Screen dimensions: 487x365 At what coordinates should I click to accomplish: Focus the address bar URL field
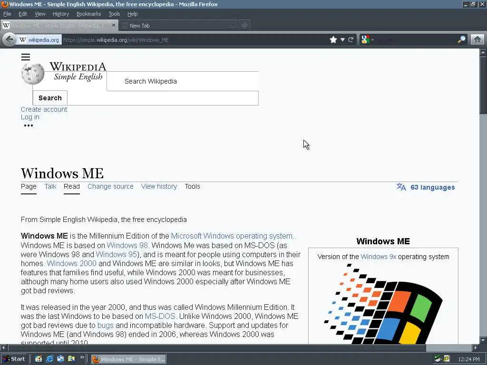pos(194,40)
